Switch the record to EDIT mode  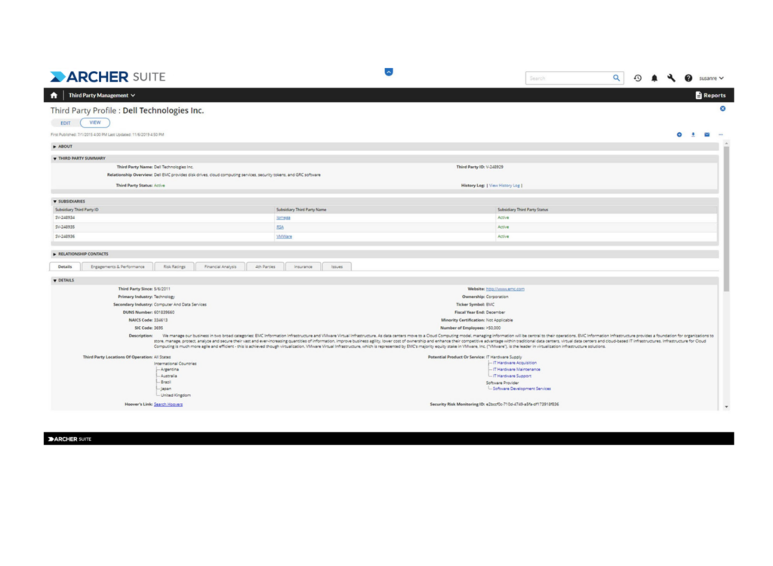point(66,123)
